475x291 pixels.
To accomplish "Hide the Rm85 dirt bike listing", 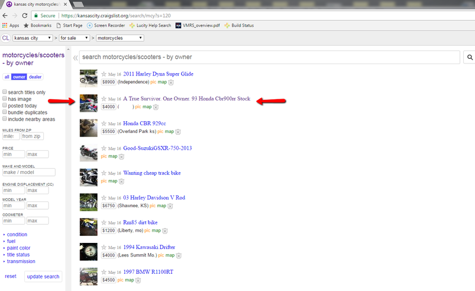I will coord(165,231).
